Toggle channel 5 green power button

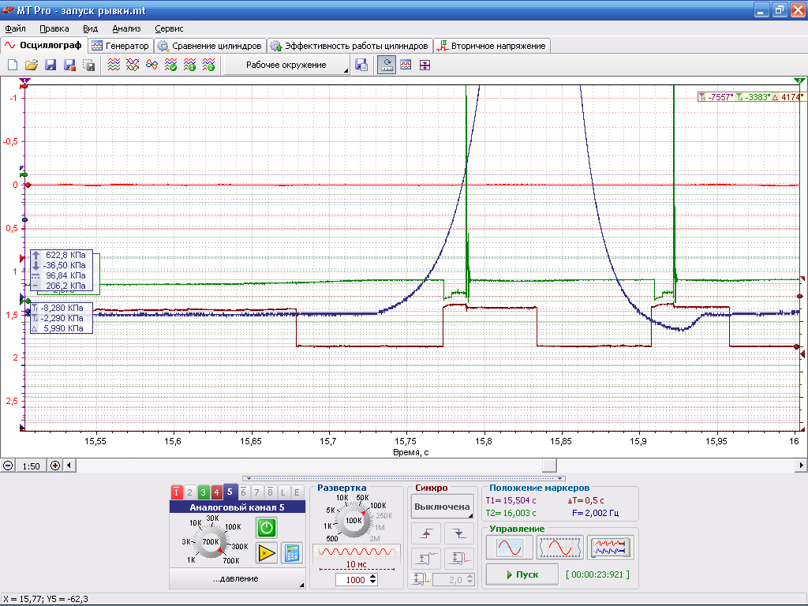pos(267,528)
